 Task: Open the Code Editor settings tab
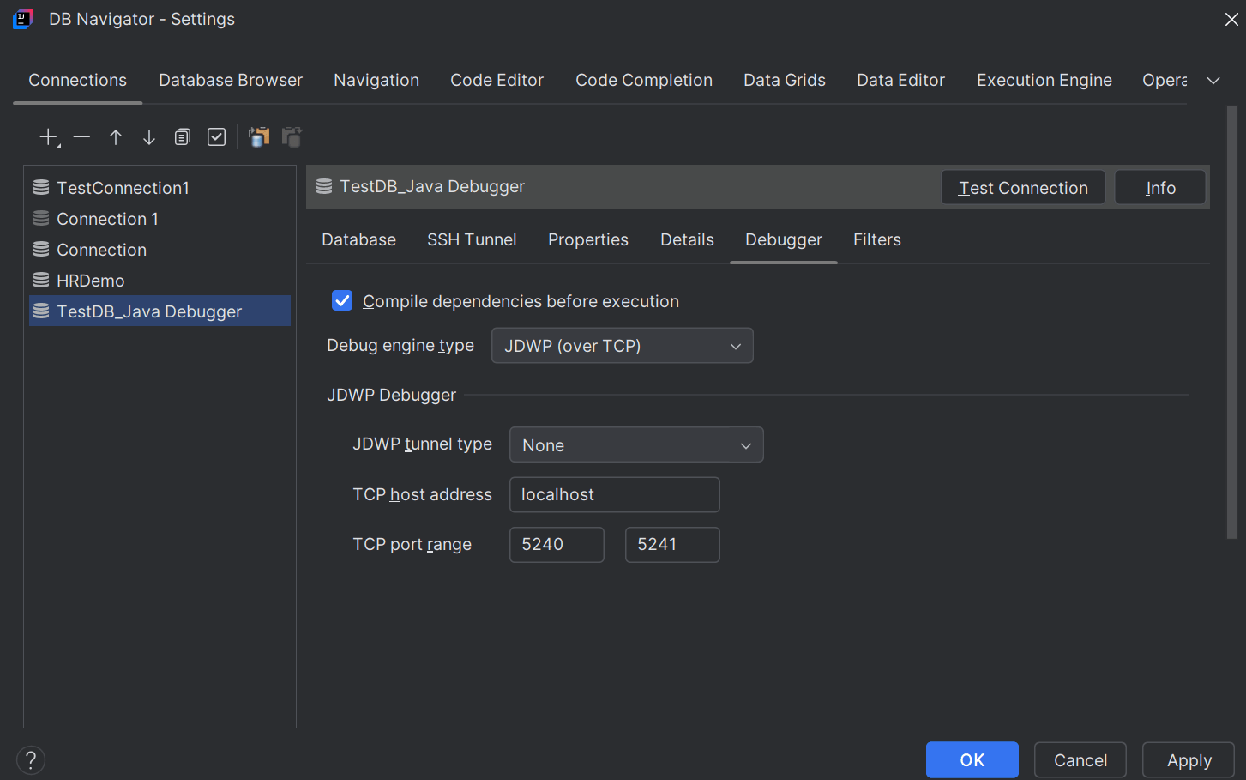pyautogui.click(x=497, y=80)
